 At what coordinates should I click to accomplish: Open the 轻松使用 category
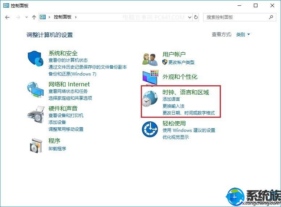(x=174, y=123)
